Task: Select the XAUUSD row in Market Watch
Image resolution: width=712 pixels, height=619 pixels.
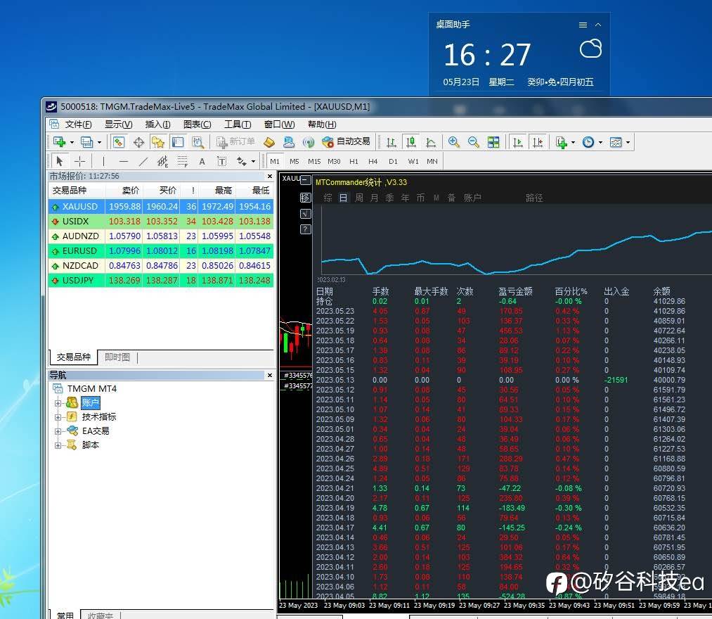Action: [x=161, y=206]
